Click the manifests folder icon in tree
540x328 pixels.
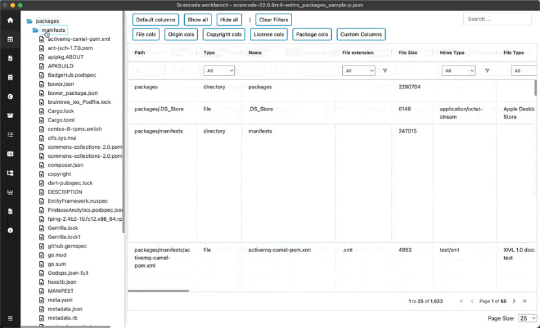coord(36,31)
